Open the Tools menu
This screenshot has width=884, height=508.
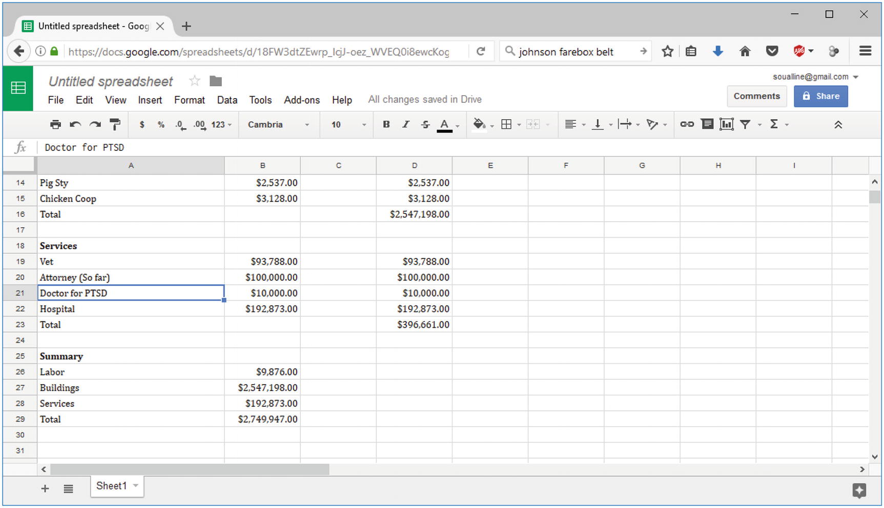click(x=260, y=100)
